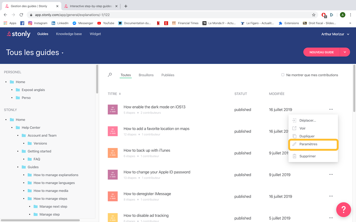Reload the page in the browser
Image resolution: width=356 pixels, height=222 pixels.
click(x=21, y=15)
